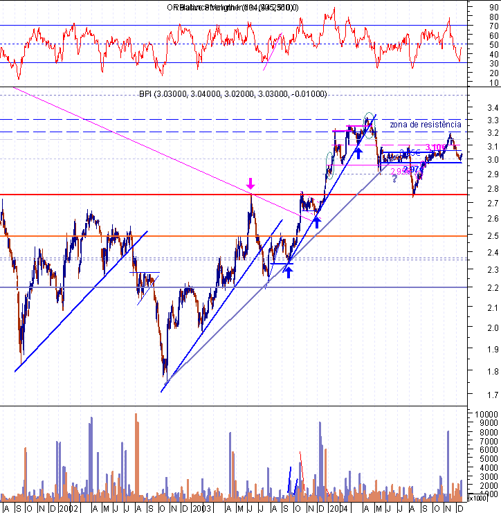Click the 3.0 value on the price axis
This screenshot has width=501, height=513.
(493, 160)
